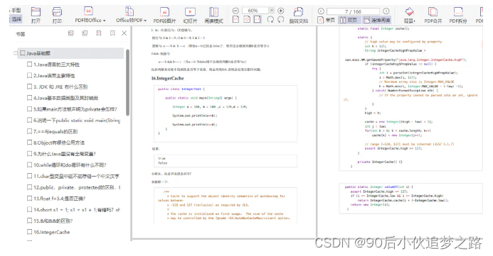
Task: Go to the next page arrow
Action: [x=386, y=11]
